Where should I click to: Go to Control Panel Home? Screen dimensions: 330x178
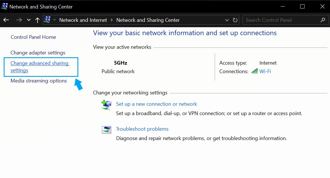[x=33, y=37]
